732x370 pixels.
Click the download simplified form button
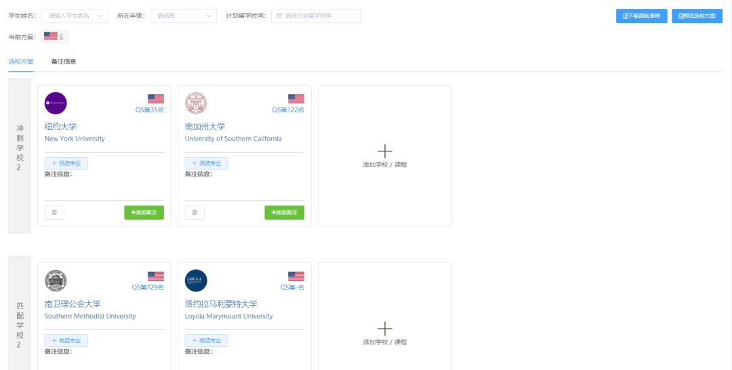(x=641, y=16)
